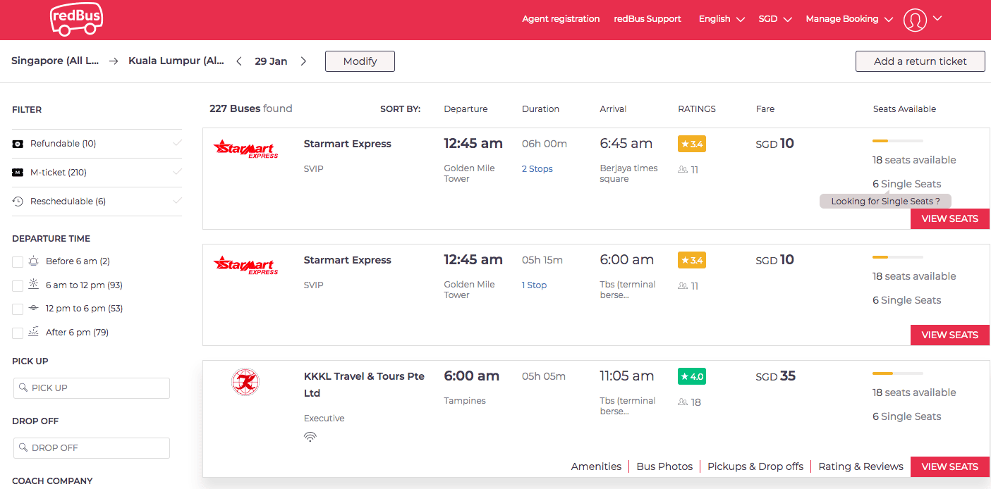The width and height of the screenshot is (991, 489).
Task: Click the KKKL Travel & Tours logo
Action: pyautogui.click(x=245, y=382)
